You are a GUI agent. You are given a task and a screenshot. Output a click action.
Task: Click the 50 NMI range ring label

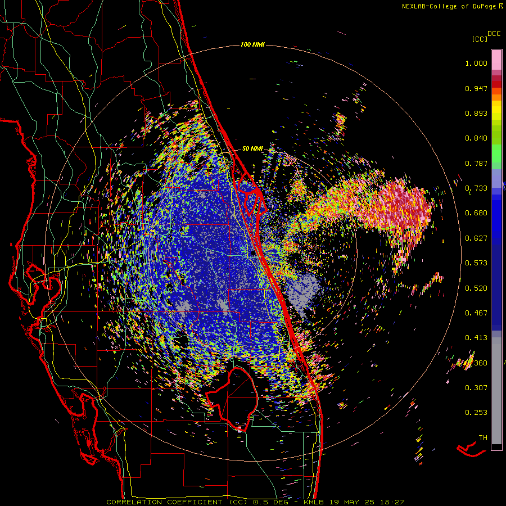point(252,148)
